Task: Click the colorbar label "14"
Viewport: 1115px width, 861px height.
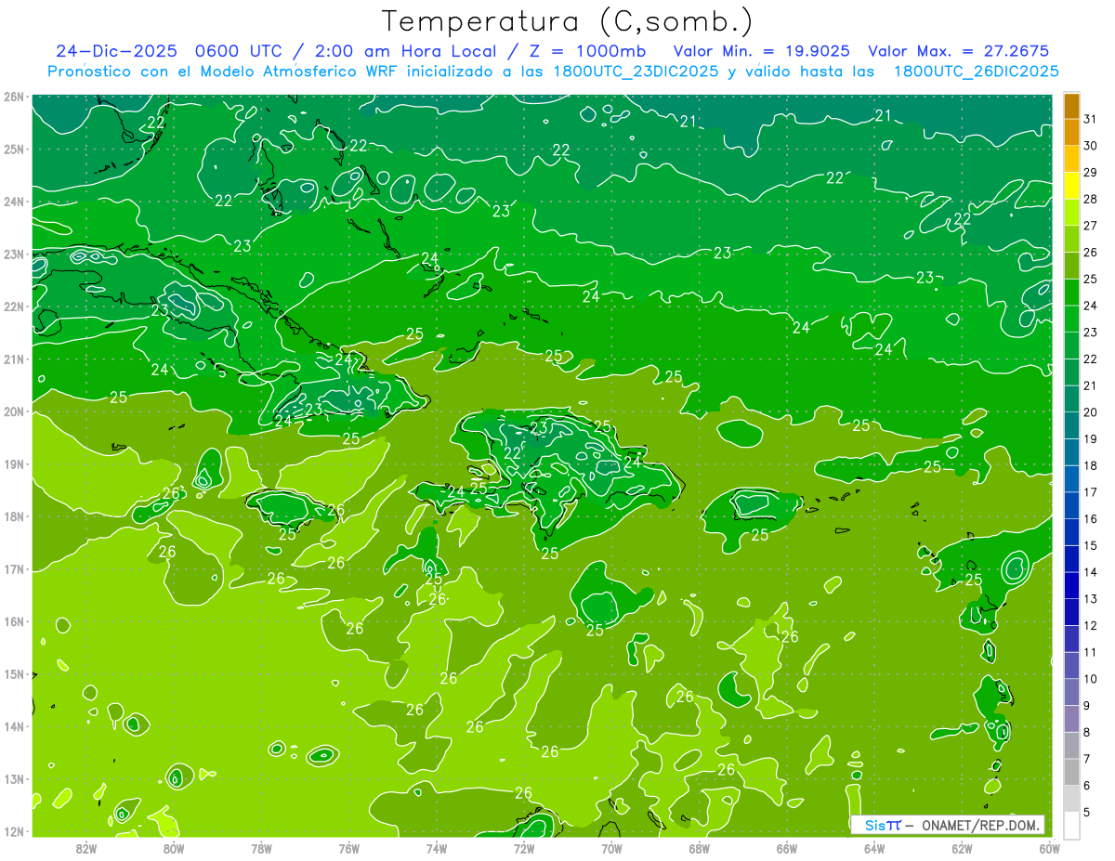Action: [1090, 572]
